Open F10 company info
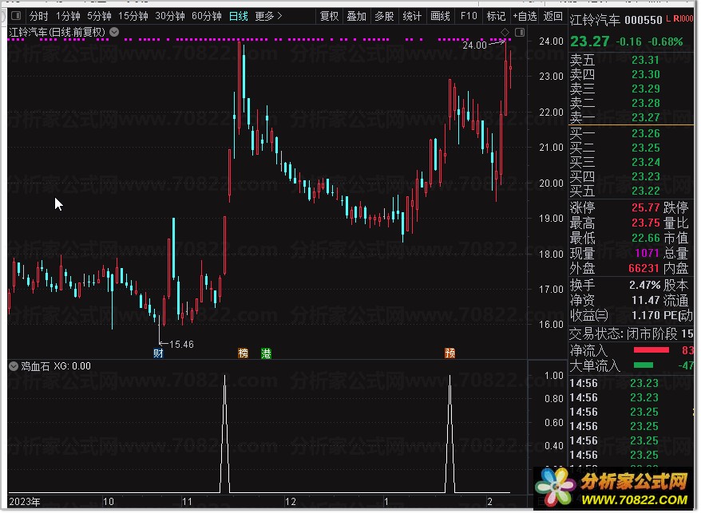Screen dimensions: 701x513 pyautogui.click(x=469, y=17)
